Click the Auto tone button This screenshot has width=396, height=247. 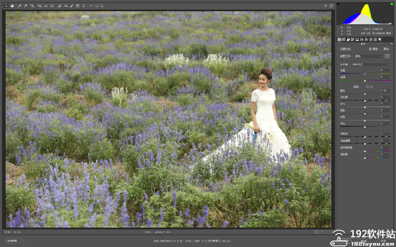(356, 86)
